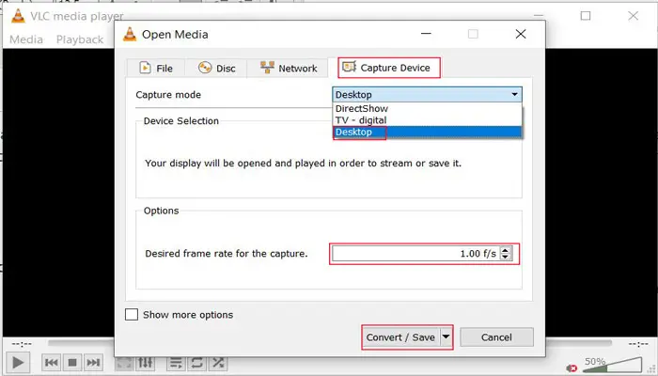The height and width of the screenshot is (376, 658).
Task: Toggle loop playback mode
Action: pos(196,362)
